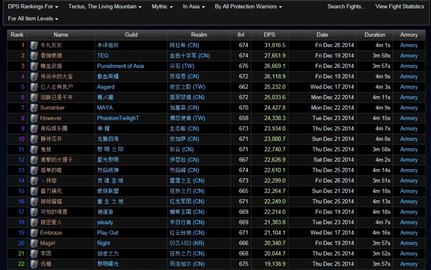This screenshot has width=431, height=270.
Task: Open the Right guild link
Action: (x=103, y=243)
